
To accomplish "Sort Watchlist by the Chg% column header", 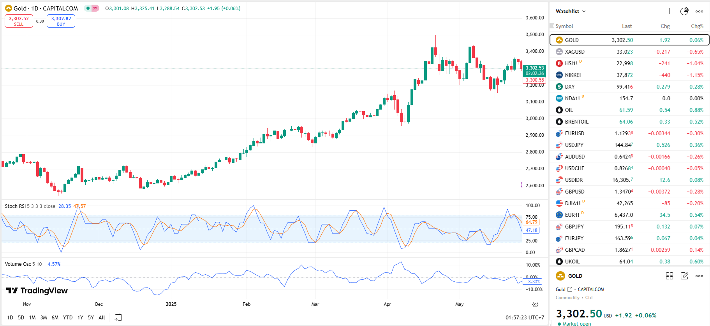I will click(x=697, y=26).
